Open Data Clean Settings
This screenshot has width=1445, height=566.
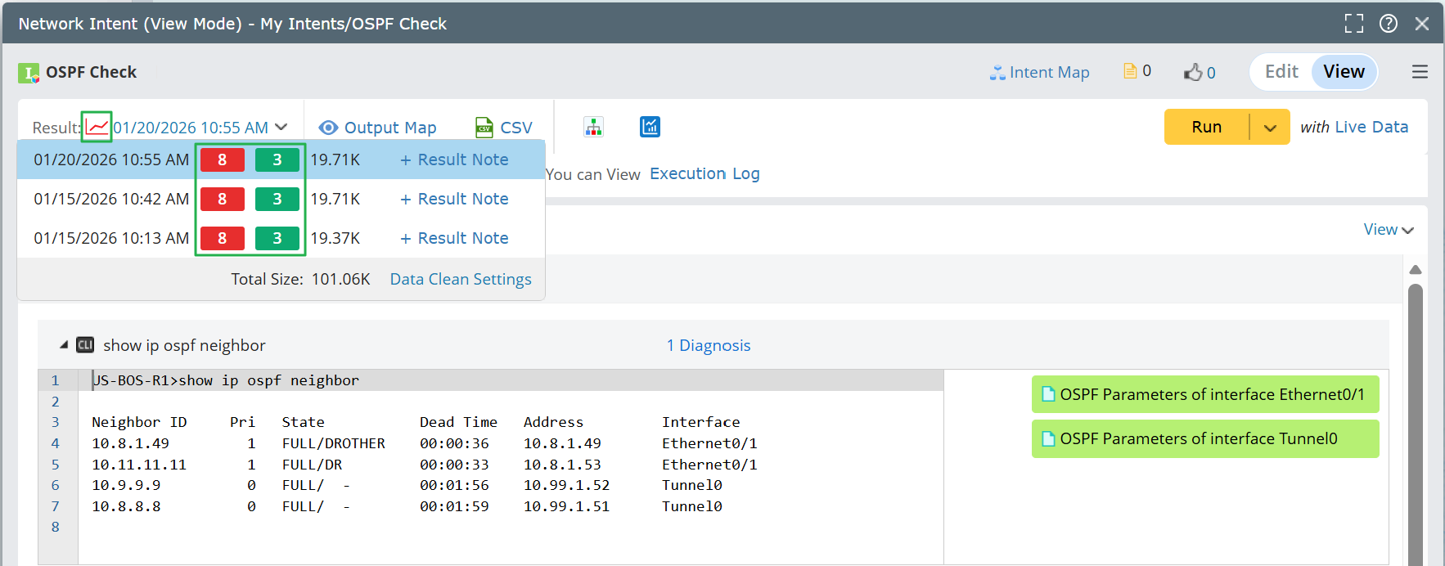[461, 279]
